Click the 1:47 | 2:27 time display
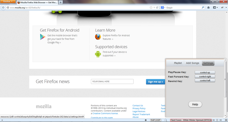The image size is (228, 122). click(x=155, y=120)
